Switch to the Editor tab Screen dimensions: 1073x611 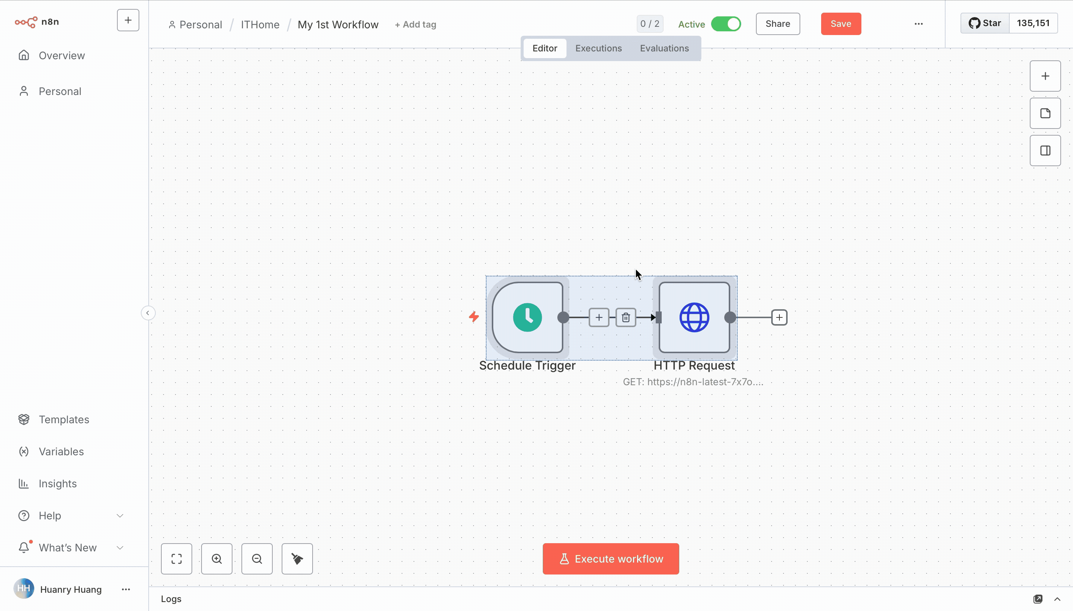(545, 48)
